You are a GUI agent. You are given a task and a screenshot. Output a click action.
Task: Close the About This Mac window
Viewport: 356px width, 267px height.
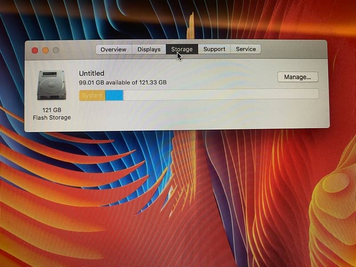[x=35, y=50]
